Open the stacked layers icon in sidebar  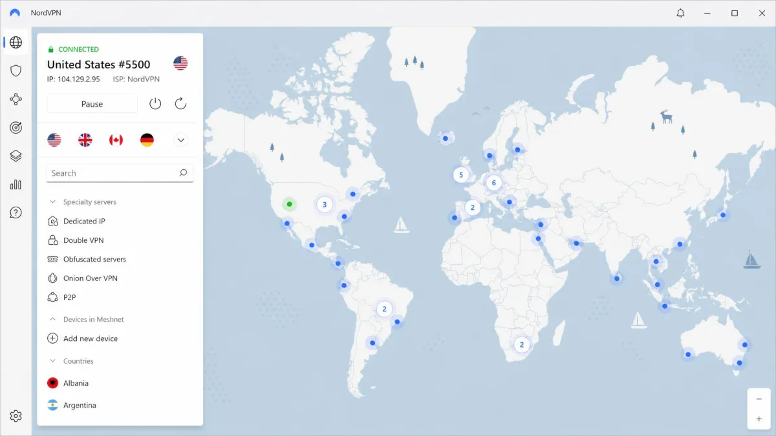[x=16, y=156]
